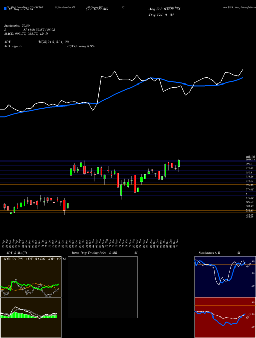Click the 'Stochastics: 79.89' reading

(x=17, y=26)
